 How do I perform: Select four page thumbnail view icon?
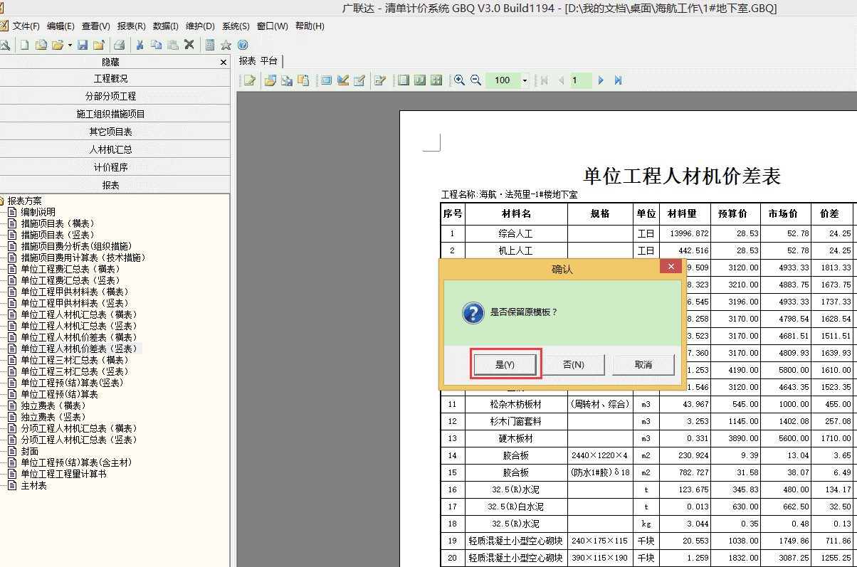pyautogui.click(x=436, y=80)
